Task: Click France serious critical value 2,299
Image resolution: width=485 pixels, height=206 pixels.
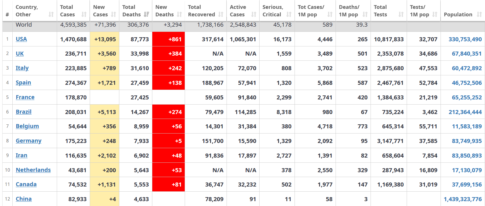Action: (284, 97)
